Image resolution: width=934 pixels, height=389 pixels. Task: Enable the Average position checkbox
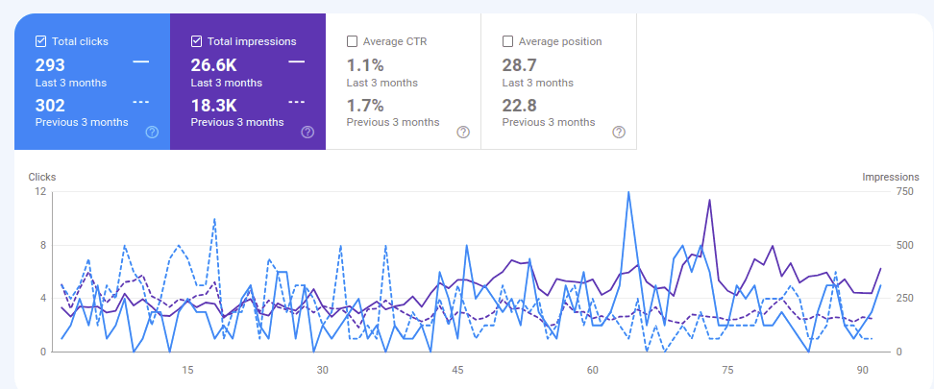coord(507,41)
